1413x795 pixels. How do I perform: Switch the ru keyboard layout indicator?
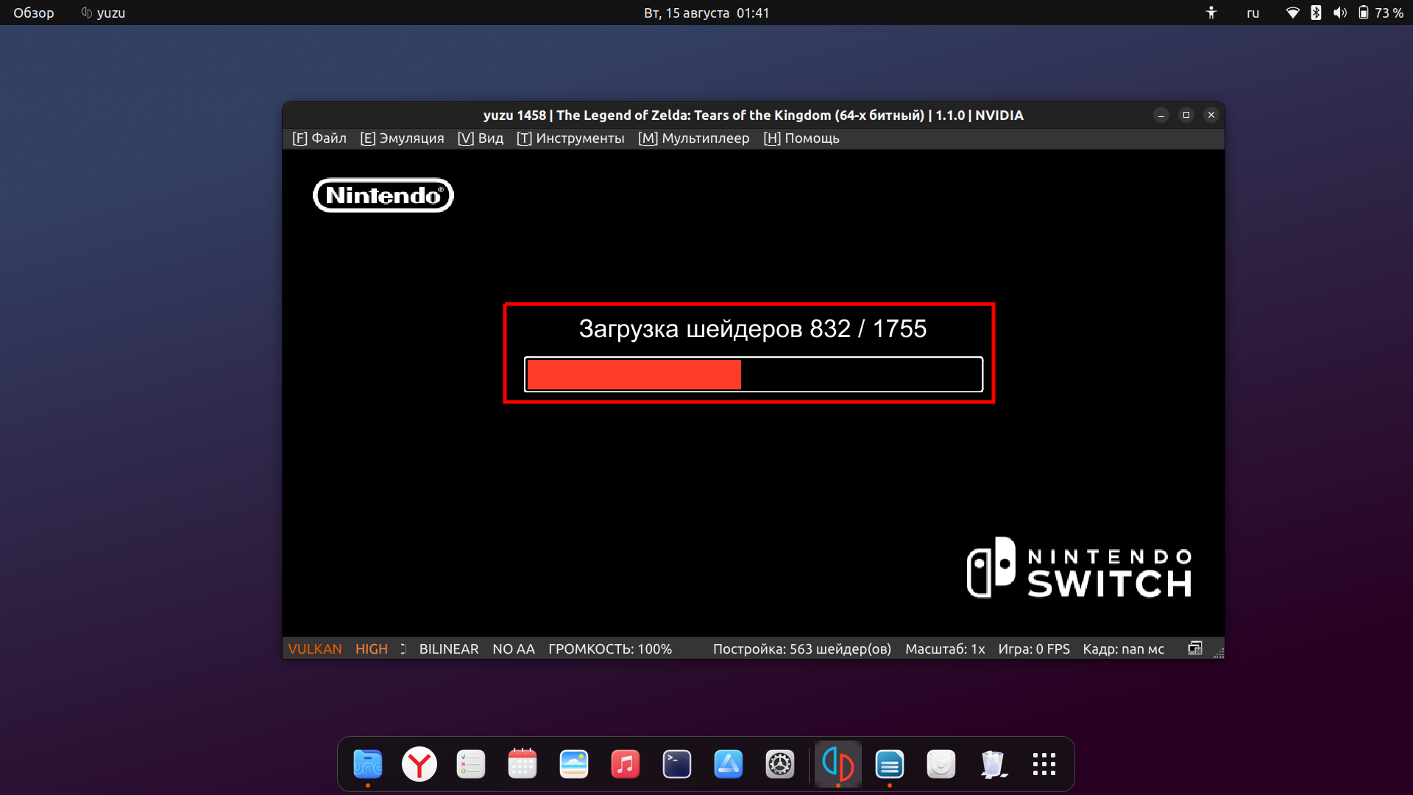pyautogui.click(x=1253, y=13)
